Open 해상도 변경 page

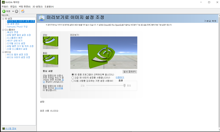coord(12,32)
